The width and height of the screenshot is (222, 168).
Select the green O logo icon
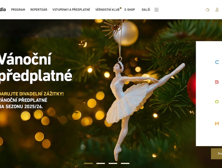pyautogui.click(x=217, y=102)
